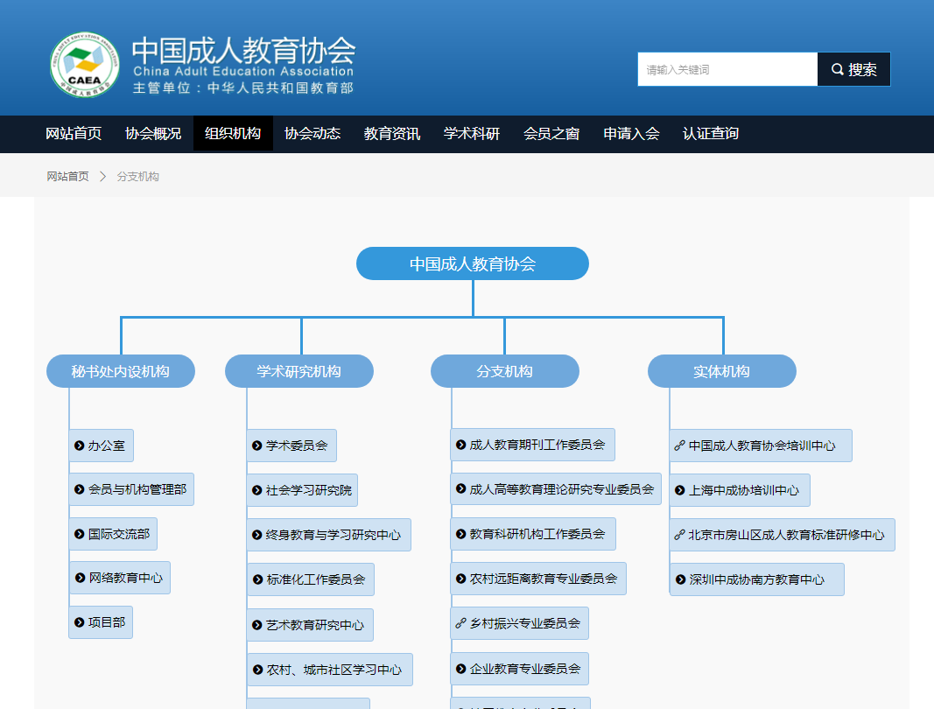
Task: Open the 会员与机构管理部 entry
Action: click(x=131, y=489)
